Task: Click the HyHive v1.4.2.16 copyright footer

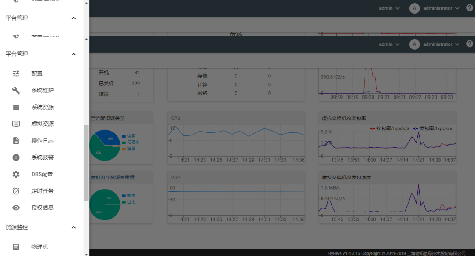Action: pyautogui.click(x=397, y=253)
